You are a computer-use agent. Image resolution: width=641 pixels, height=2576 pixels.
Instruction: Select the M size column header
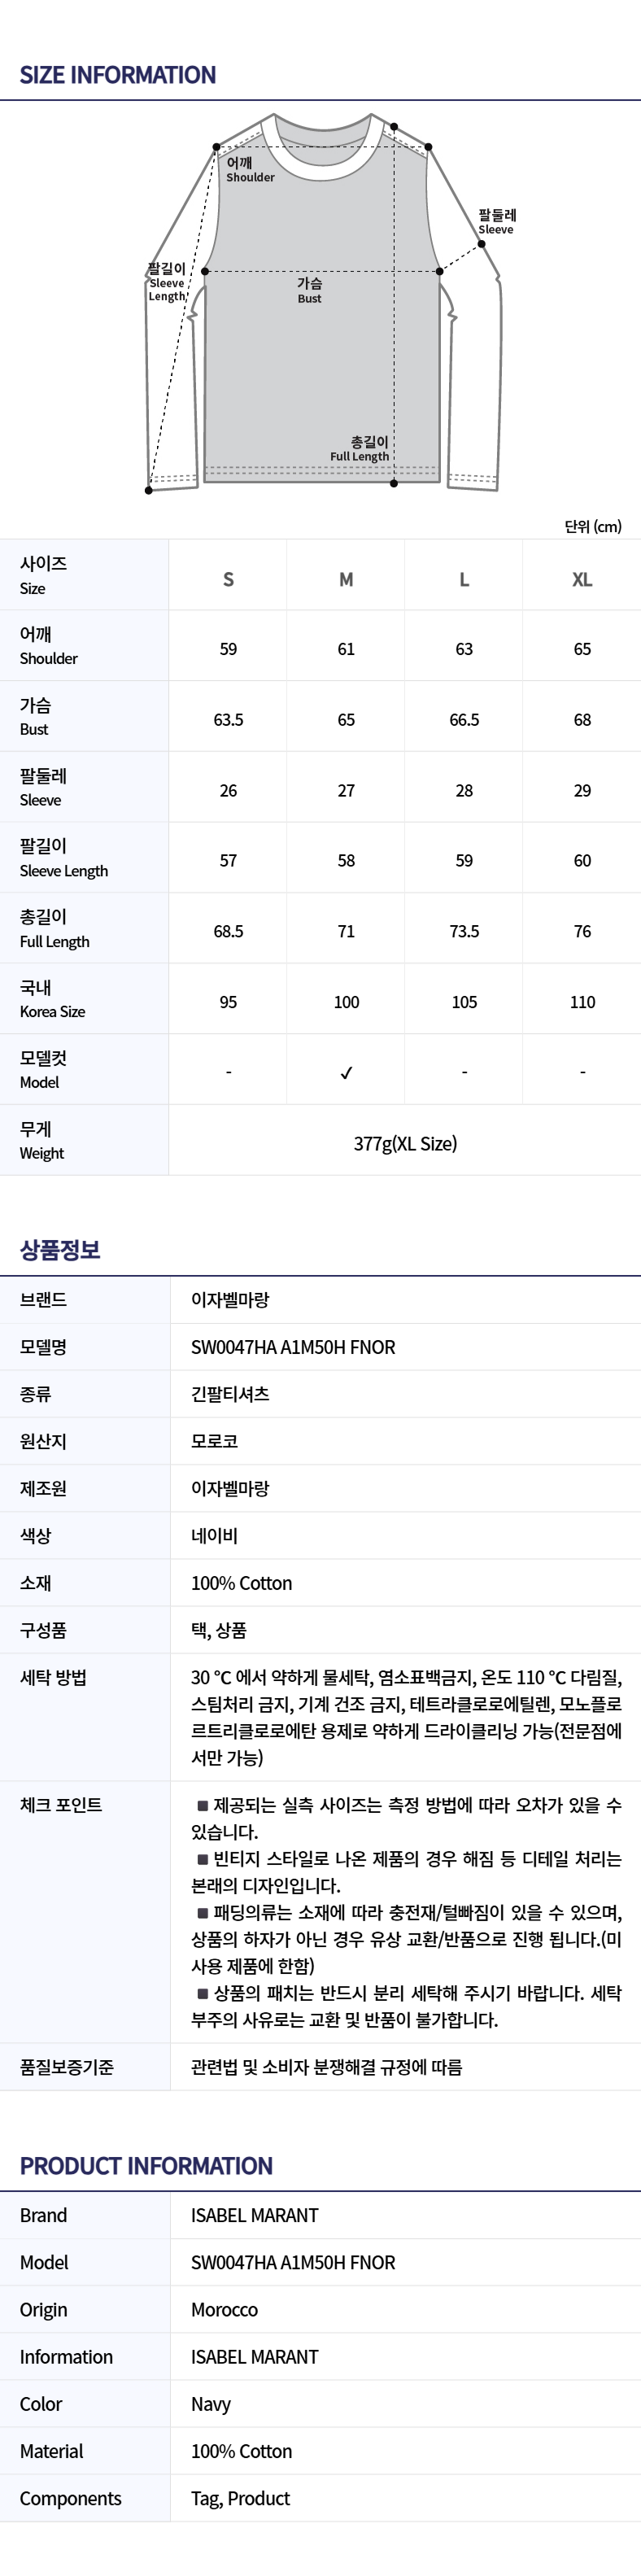(x=346, y=579)
